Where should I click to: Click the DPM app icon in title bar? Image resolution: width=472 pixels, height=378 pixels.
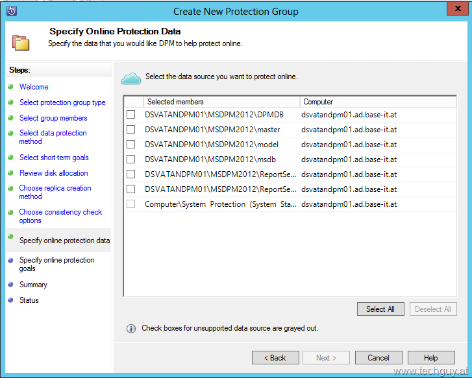tap(11, 11)
